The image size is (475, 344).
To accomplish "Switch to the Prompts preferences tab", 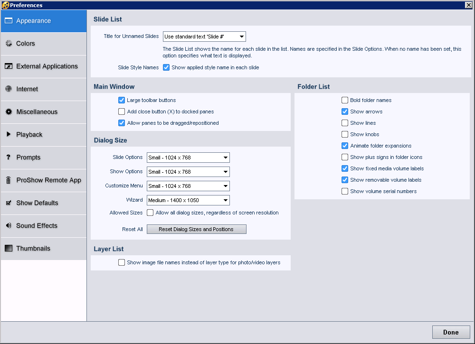I will (28, 158).
